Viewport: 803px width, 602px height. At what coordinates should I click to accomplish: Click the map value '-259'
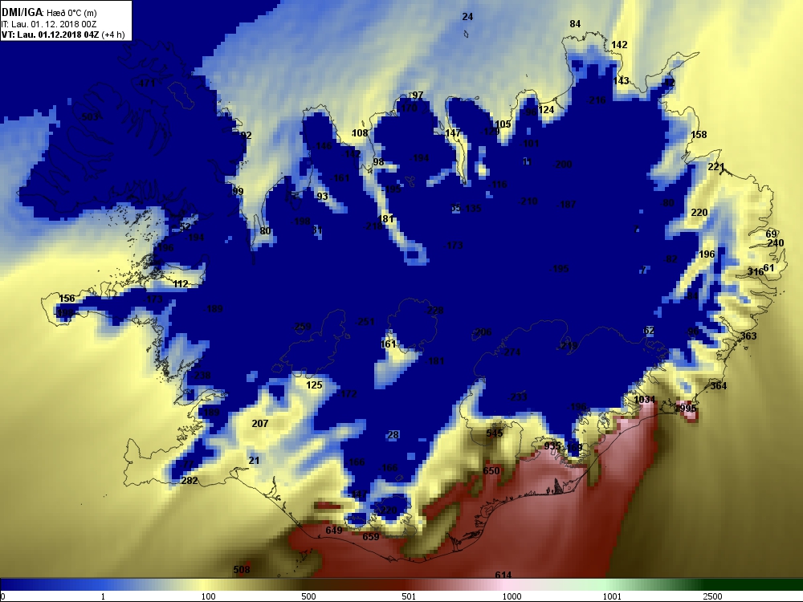click(301, 327)
